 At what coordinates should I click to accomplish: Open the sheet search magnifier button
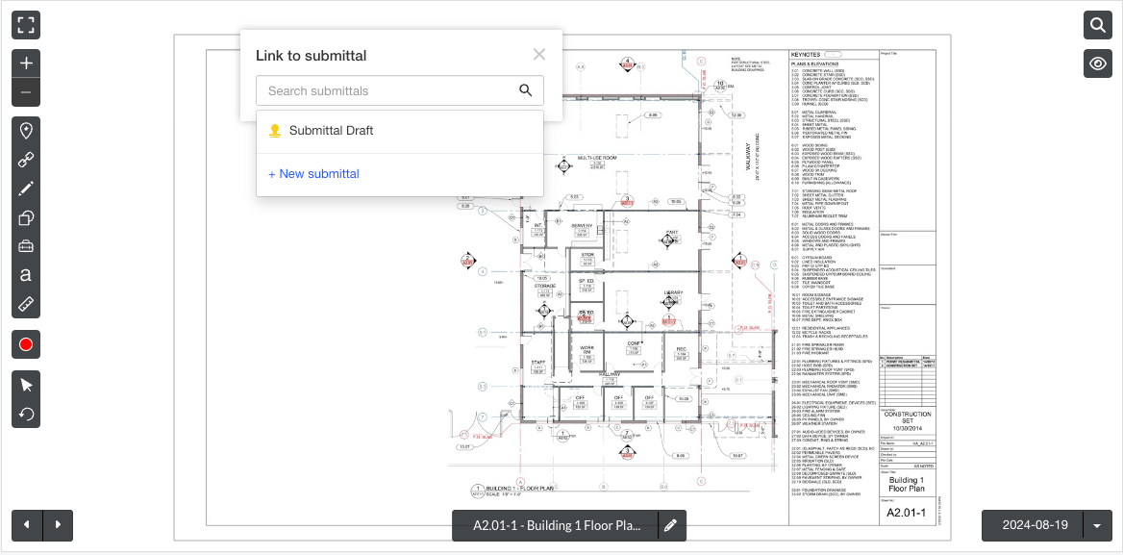coord(1097,25)
